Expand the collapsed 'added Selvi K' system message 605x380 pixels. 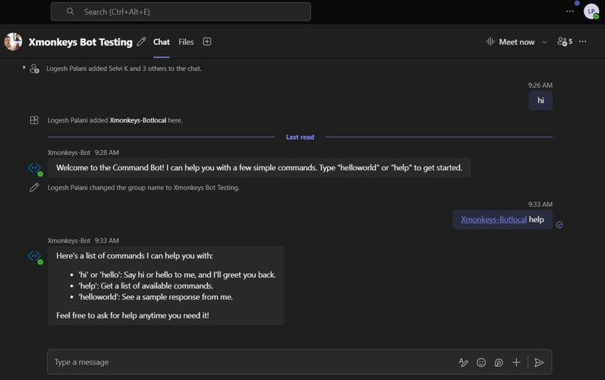click(24, 68)
